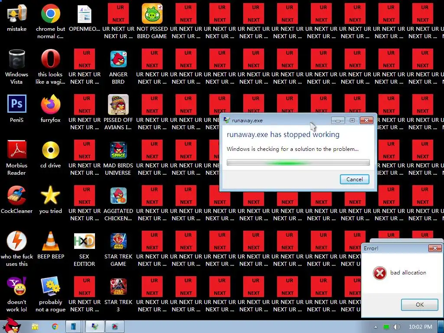This screenshot has height=333, width=444.
Task: Open the folder icon in taskbar
Action: pos(35,327)
